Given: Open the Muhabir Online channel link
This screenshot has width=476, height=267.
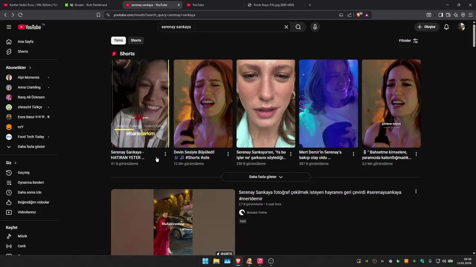Looking at the screenshot, I should click(257, 212).
